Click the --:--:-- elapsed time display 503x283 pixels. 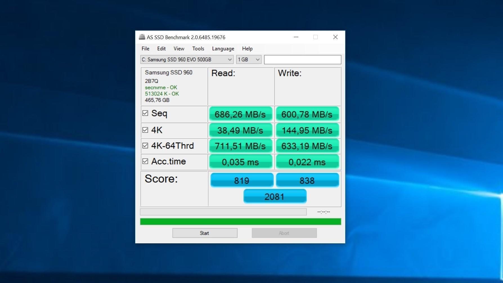324,212
